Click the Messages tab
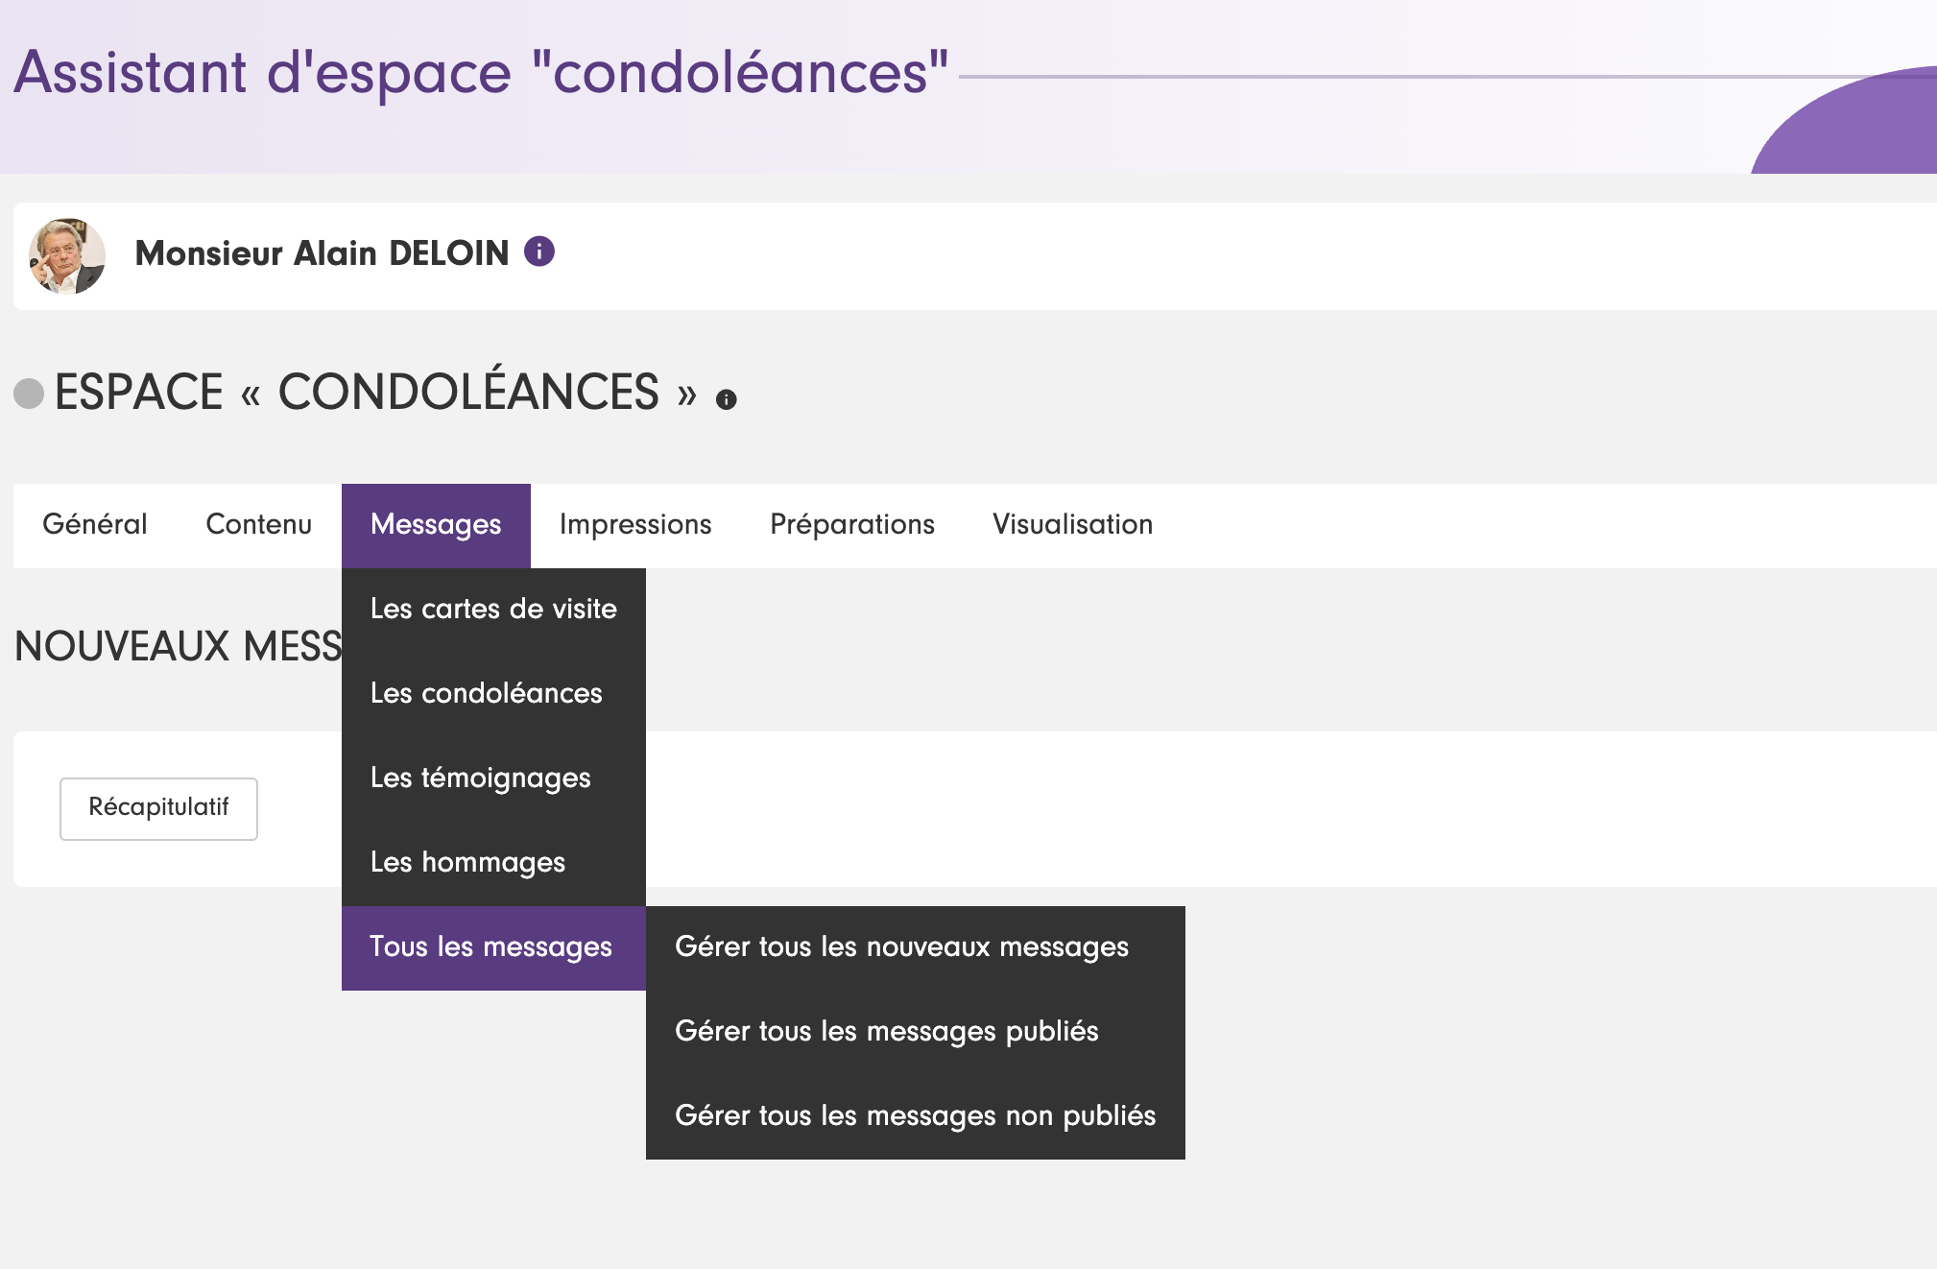The width and height of the screenshot is (1937, 1269). coord(436,524)
